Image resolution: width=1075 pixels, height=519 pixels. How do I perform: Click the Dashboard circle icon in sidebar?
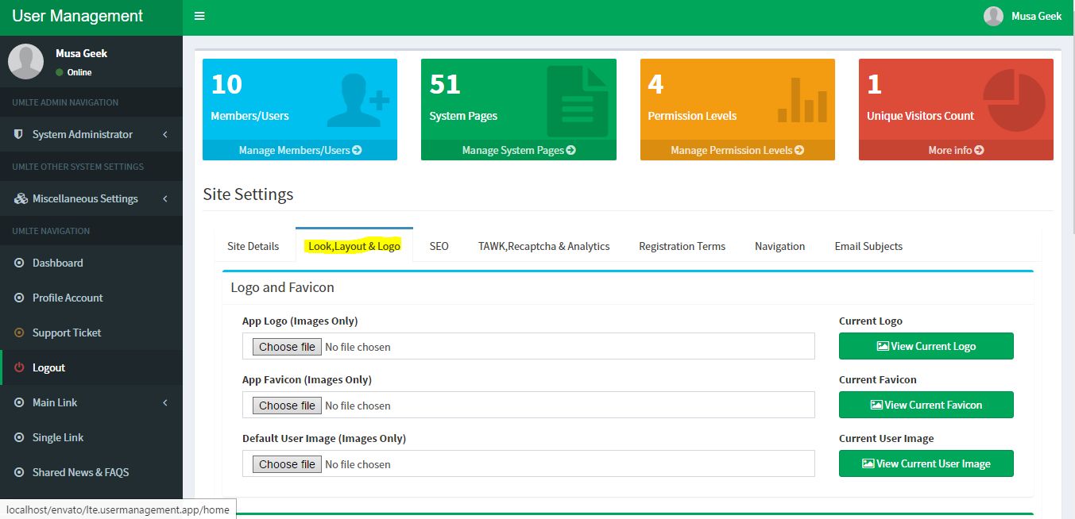[x=19, y=263]
